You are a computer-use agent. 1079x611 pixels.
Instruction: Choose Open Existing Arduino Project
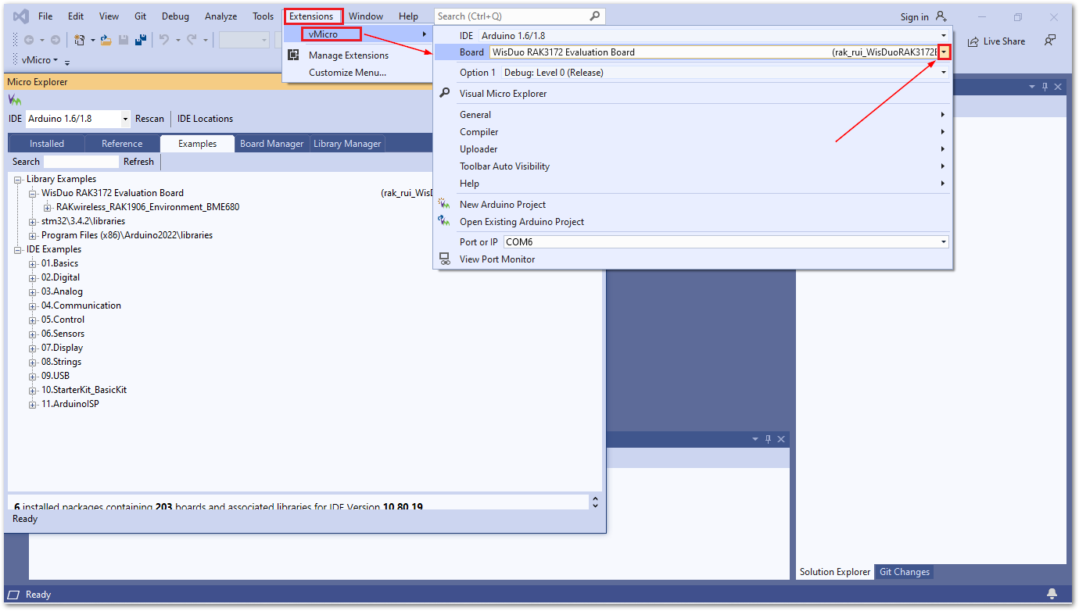[522, 222]
